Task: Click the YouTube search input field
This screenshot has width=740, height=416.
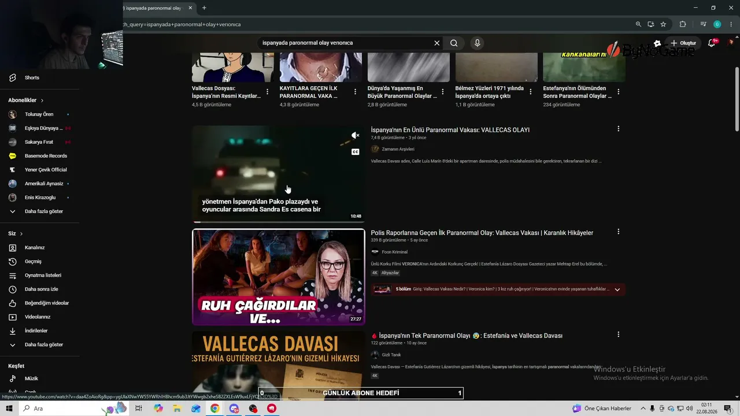Action: tap(346, 43)
